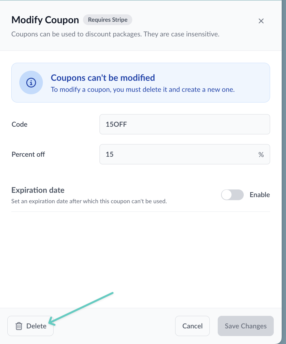The image size is (286, 344).
Task: Click the Enable label beside the switch
Action: point(260,195)
